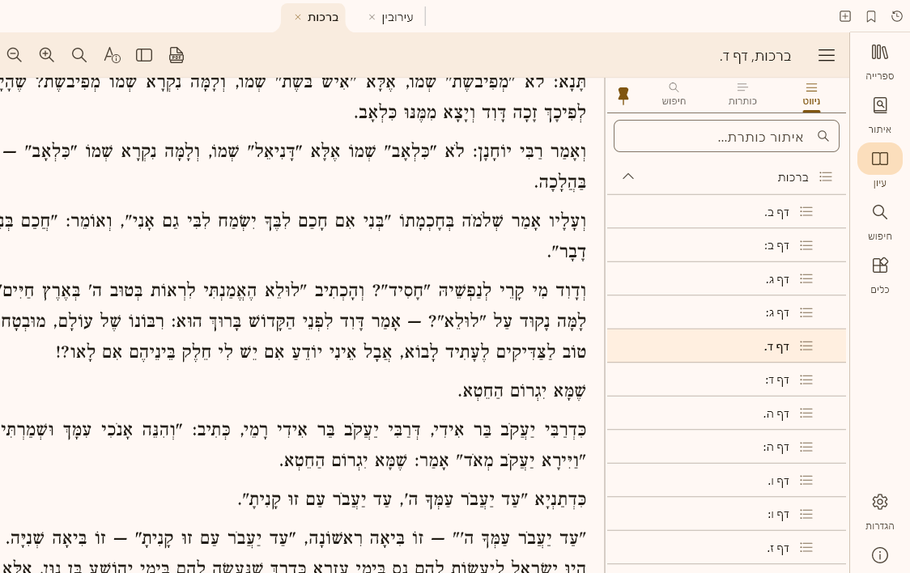Click the PDF export icon in toolbar
Screen dimensions: 910x573
click(x=176, y=55)
